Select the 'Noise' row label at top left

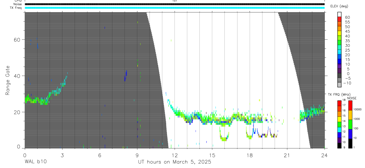(x=18, y=4)
